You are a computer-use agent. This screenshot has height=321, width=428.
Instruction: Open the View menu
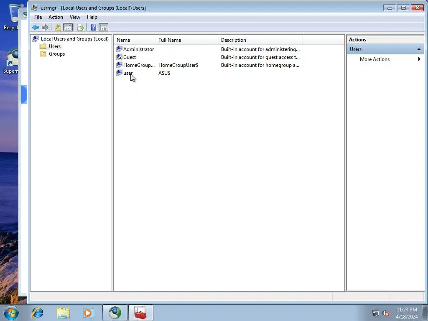point(75,17)
